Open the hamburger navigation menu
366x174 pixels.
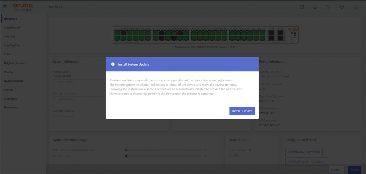[x=5, y=7]
